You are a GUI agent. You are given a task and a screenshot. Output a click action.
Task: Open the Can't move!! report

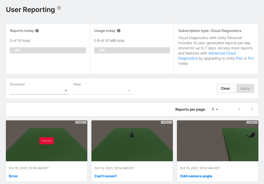tap(105, 176)
